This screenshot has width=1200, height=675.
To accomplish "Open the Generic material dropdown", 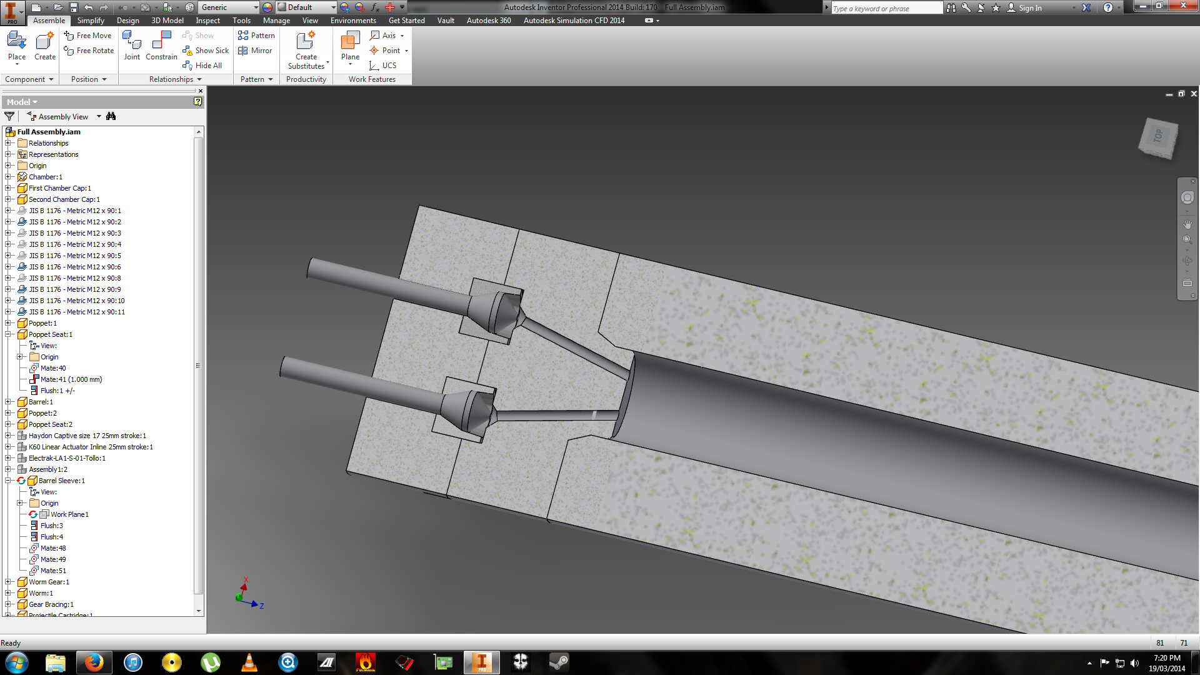I will tap(255, 7).
